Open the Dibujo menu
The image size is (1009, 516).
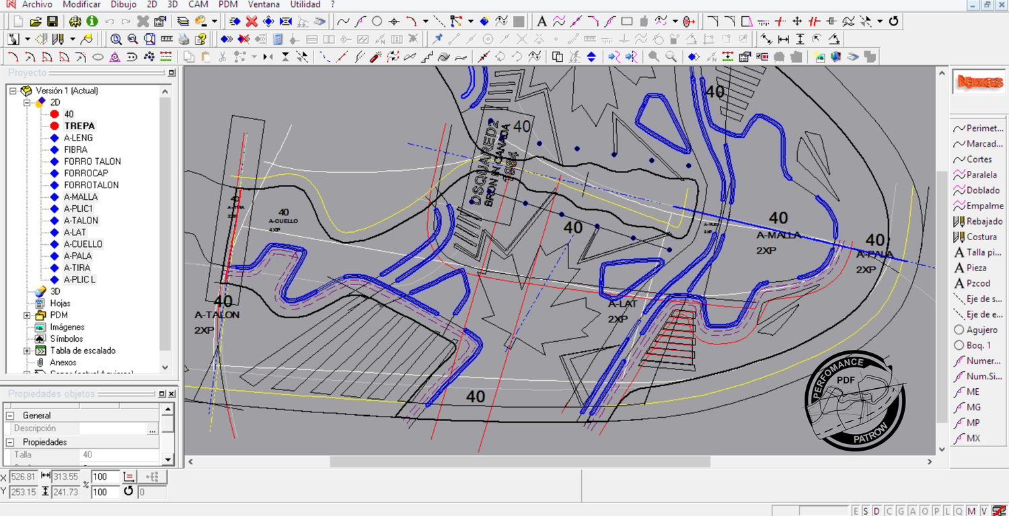[x=124, y=4]
